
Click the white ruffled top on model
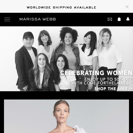[79, 130]
